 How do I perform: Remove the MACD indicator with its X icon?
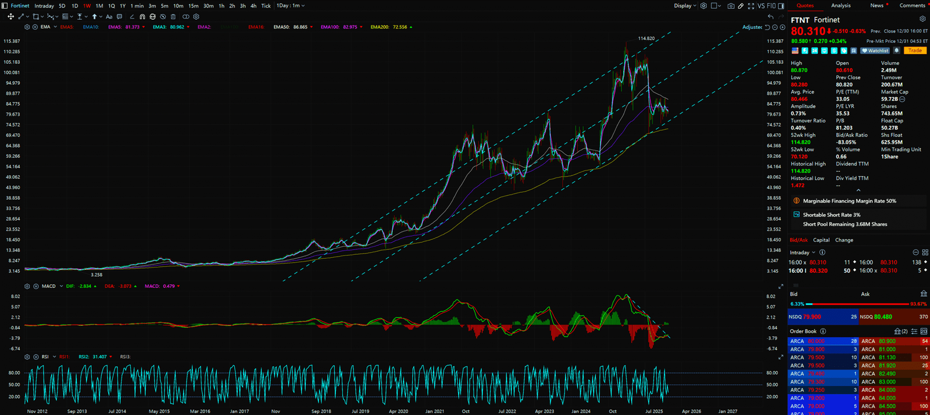(35, 286)
